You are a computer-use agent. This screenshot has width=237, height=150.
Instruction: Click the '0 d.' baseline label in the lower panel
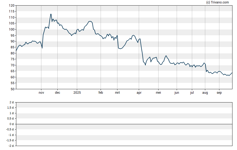[11, 124]
